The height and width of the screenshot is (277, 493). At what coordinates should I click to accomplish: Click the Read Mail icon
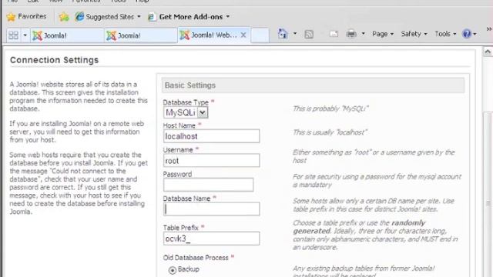[x=334, y=34]
